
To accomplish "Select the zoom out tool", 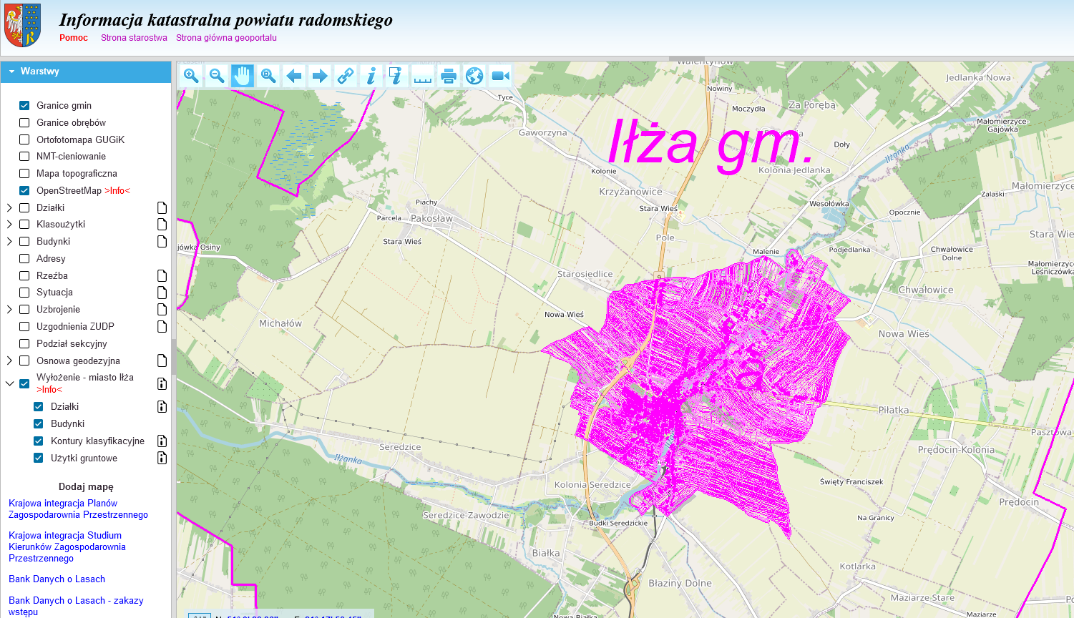I will [x=217, y=76].
